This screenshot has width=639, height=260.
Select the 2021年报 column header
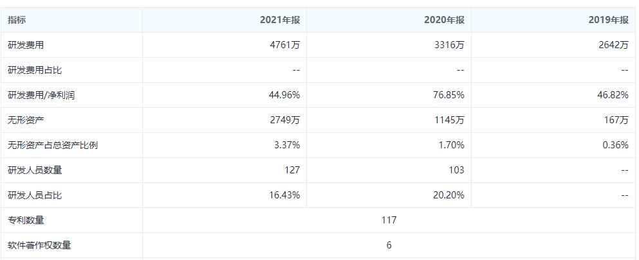point(280,20)
